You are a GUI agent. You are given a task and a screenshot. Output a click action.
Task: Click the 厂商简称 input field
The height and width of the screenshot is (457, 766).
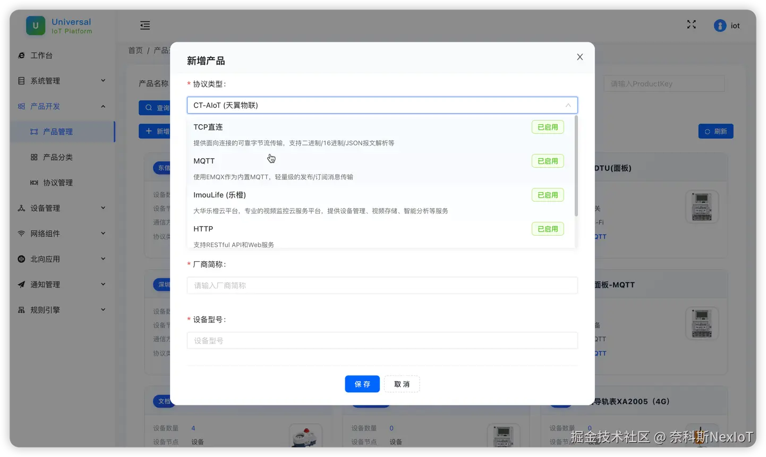pos(382,285)
